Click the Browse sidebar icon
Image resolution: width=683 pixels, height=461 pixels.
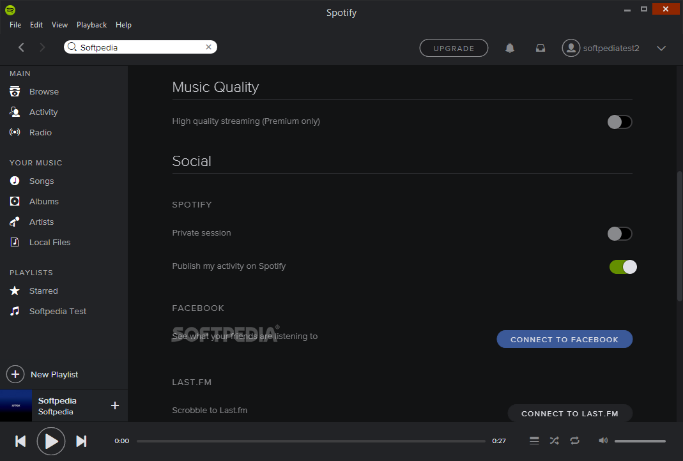coord(15,91)
